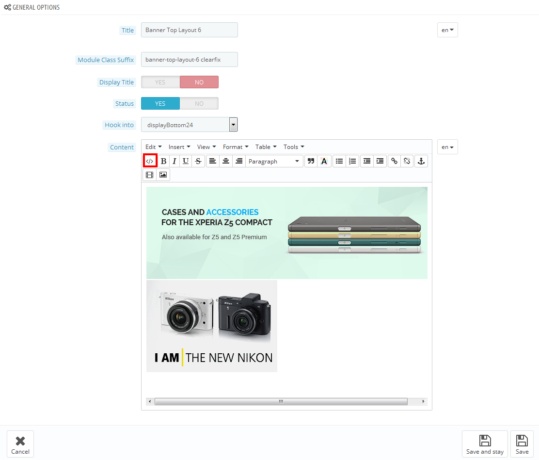Insert a bullet list
Image resolution: width=539 pixels, height=460 pixels.
click(339, 161)
